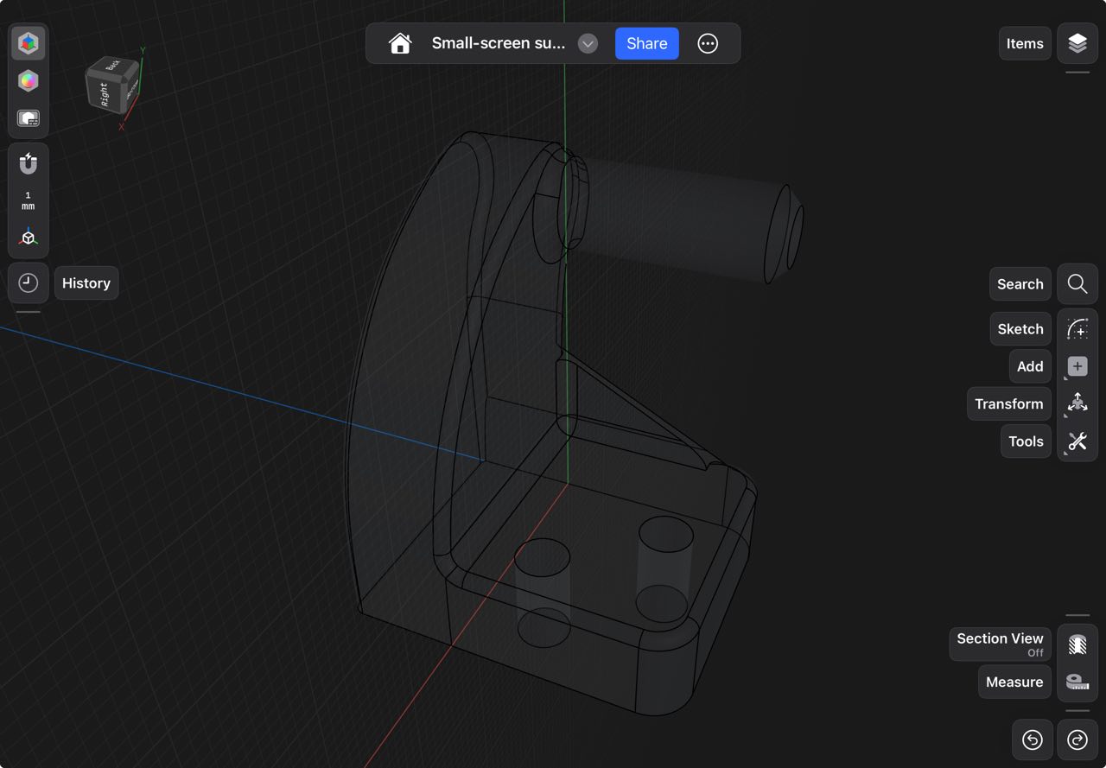The image size is (1106, 768).
Task: Open the Items layers stack icon
Action: click(1077, 43)
